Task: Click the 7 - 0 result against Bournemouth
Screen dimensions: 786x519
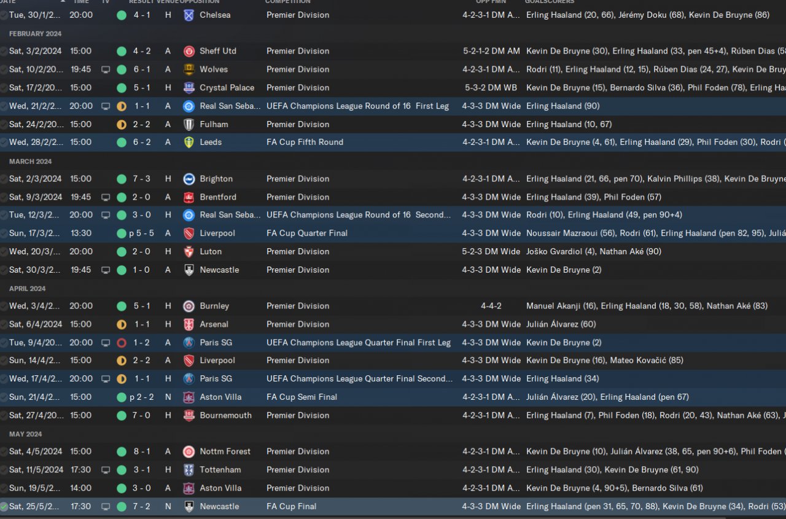Action: [x=141, y=415]
